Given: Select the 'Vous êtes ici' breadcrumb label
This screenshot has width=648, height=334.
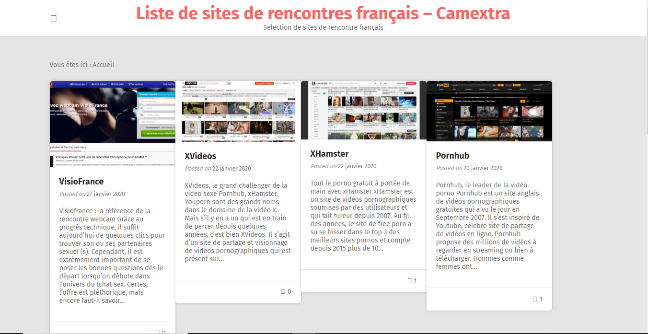Looking at the screenshot, I should point(69,65).
